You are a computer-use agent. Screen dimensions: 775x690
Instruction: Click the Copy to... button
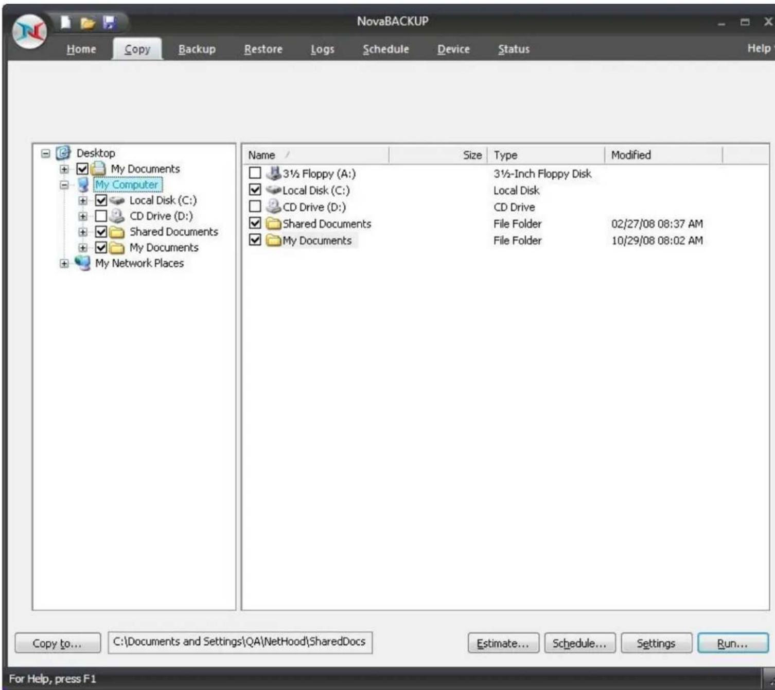point(58,643)
